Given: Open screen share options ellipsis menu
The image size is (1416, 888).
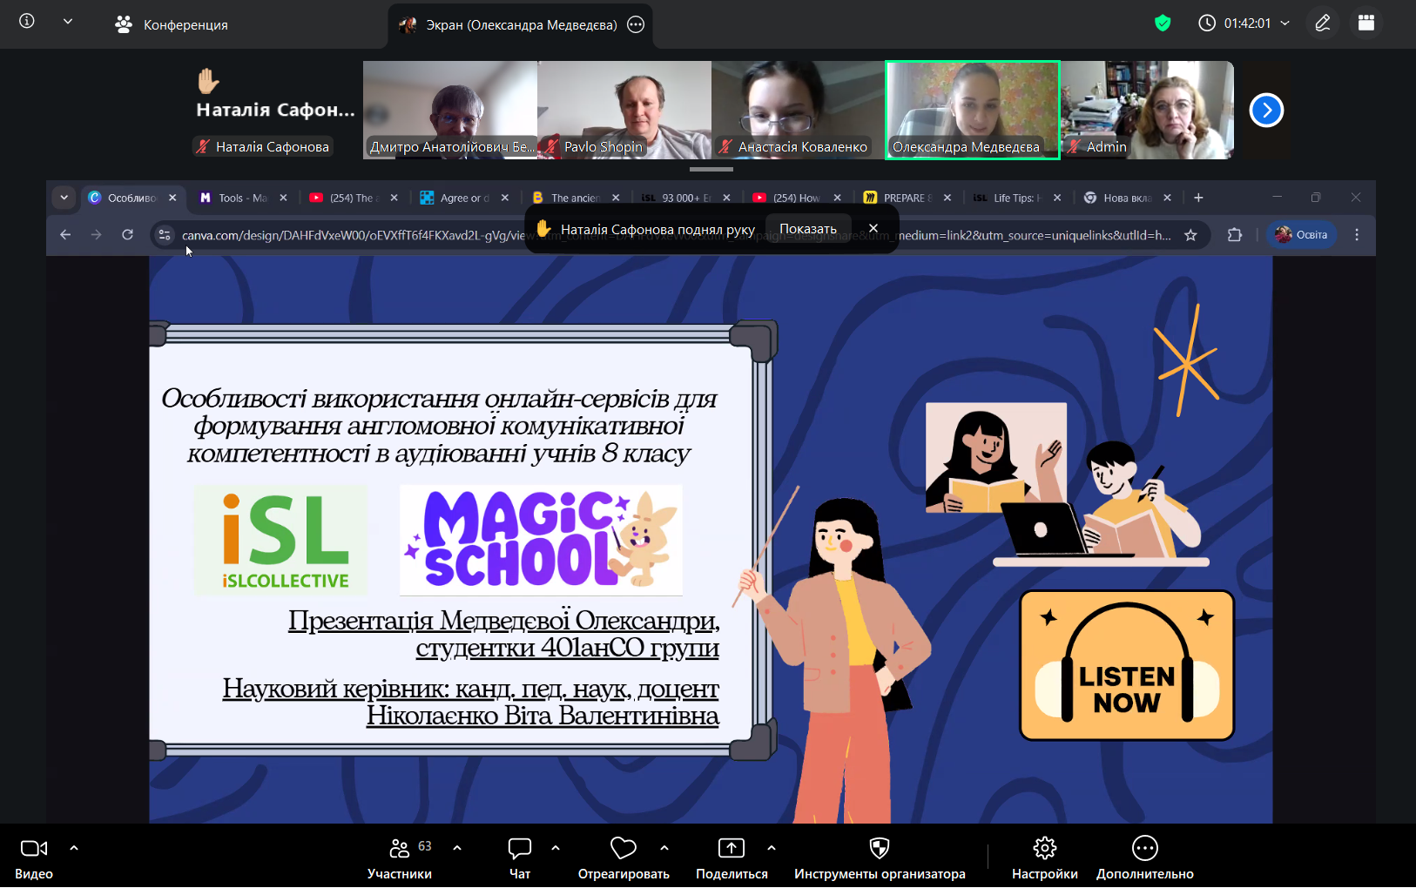Looking at the screenshot, I should pos(636,24).
